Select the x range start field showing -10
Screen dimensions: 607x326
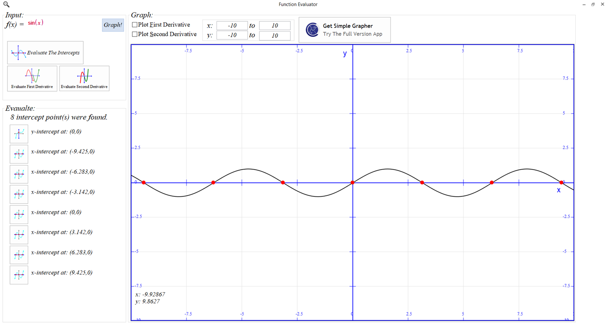[232, 26]
